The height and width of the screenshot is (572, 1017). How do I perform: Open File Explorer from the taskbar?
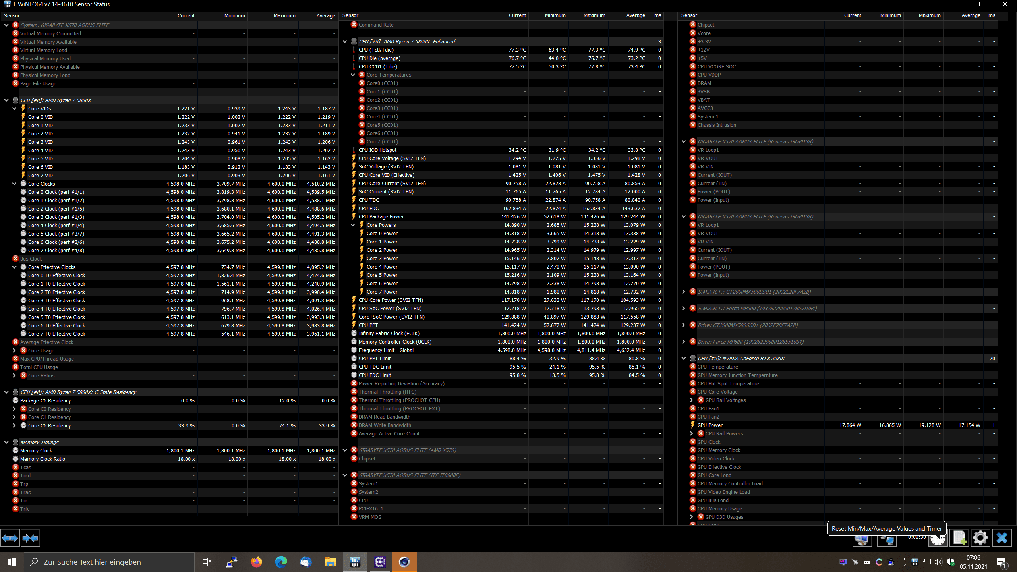pyautogui.click(x=331, y=562)
